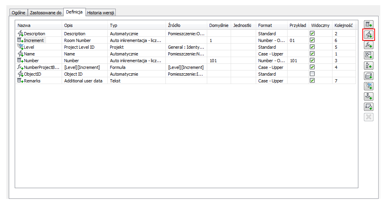Screen dimensions: 385x204
Task: Add a material property definition
Action: coord(369,76)
